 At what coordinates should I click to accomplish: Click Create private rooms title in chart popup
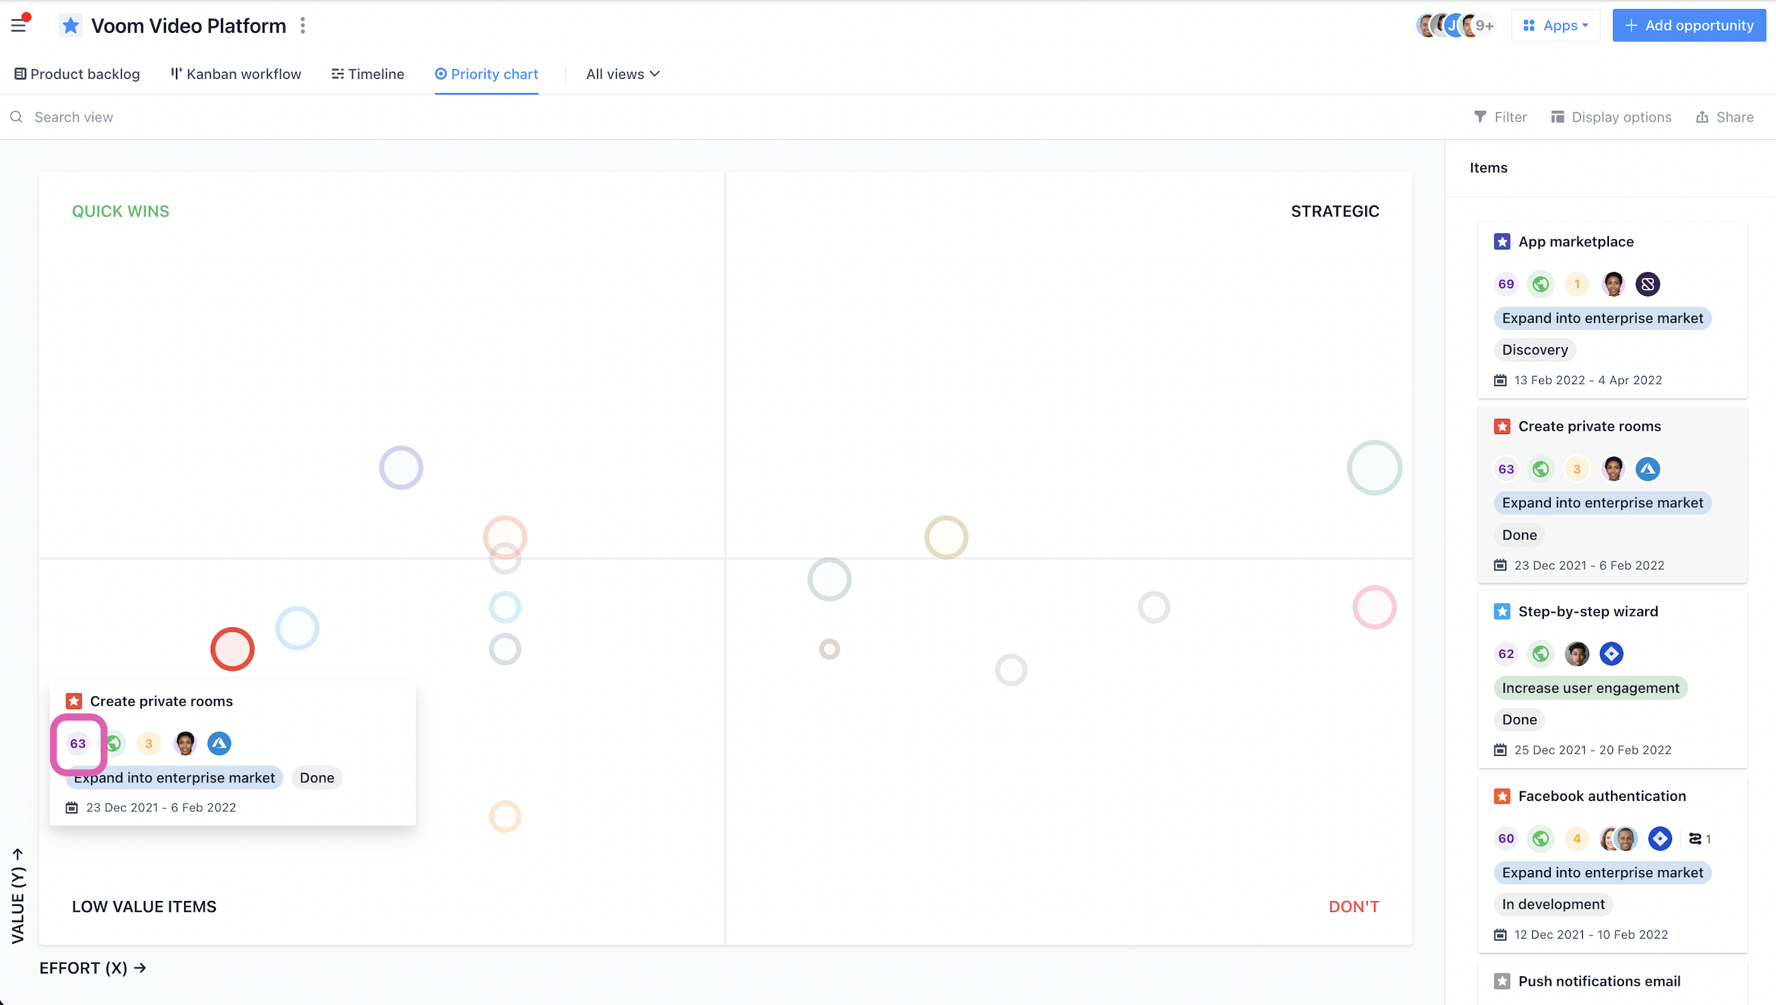[x=162, y=701]
